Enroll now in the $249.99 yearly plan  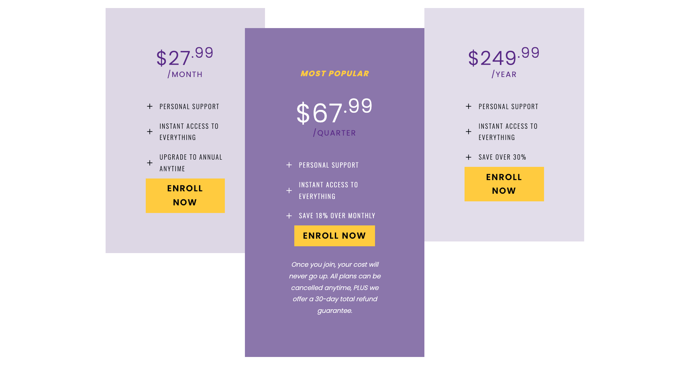(x=504, y=184)
